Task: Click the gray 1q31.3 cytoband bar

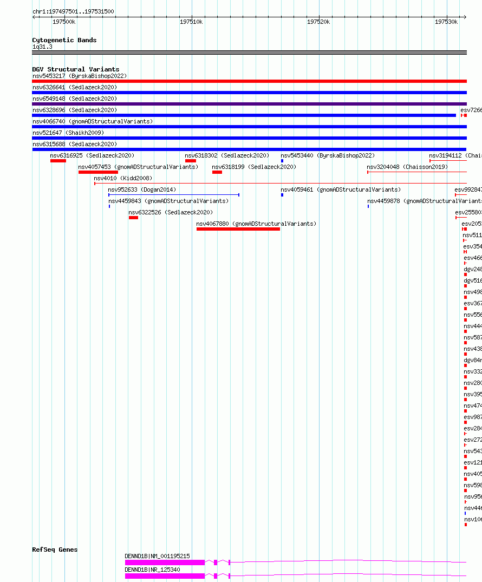Action: coord(249,53)
